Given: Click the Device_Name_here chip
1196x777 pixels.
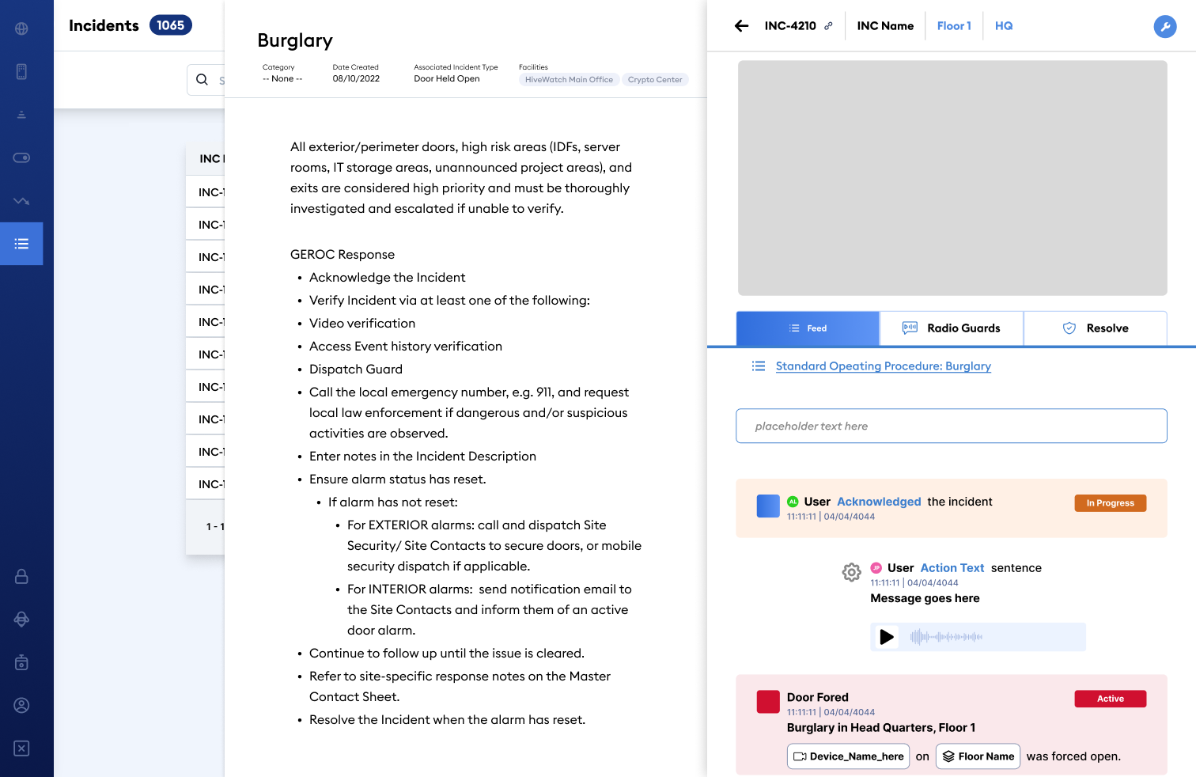Looking at the screenshot, I should click(x=849, y=756).
